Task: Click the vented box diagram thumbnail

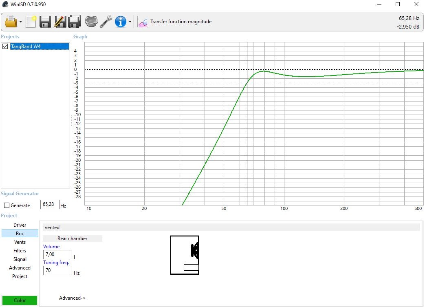Action: click(185, 255)
